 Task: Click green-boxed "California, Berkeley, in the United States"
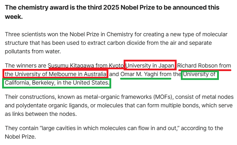point(57,83)
